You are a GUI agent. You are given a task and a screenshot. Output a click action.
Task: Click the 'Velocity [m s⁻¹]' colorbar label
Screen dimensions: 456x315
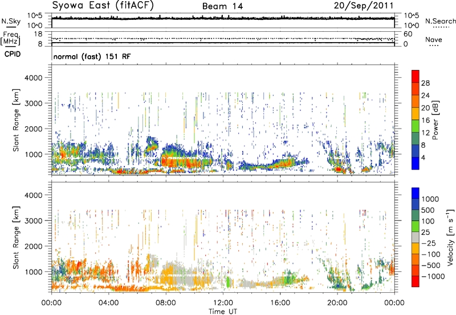450,237
